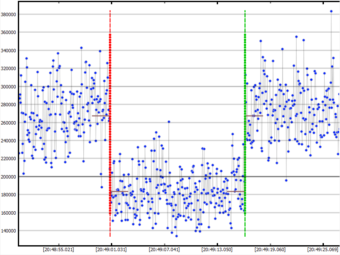Click the brown mean line right of red marker
The width and height of the screenshot is (340, 255).
[x=119, y=192]
